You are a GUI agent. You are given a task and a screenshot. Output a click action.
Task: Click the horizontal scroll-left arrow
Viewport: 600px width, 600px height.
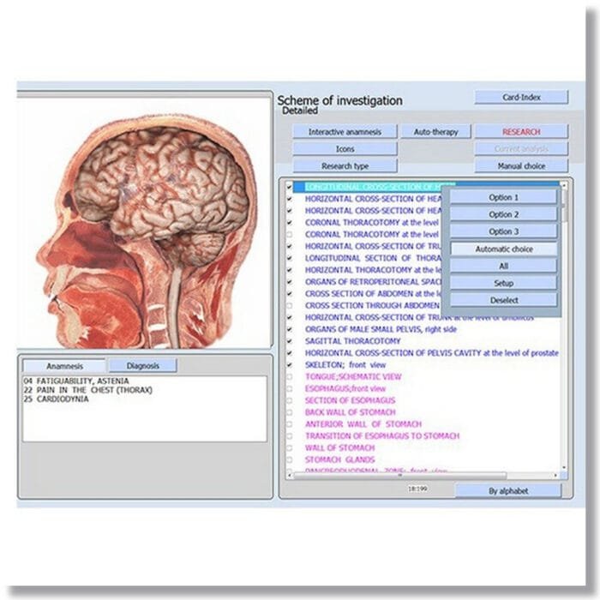click(x=290, y=475)
